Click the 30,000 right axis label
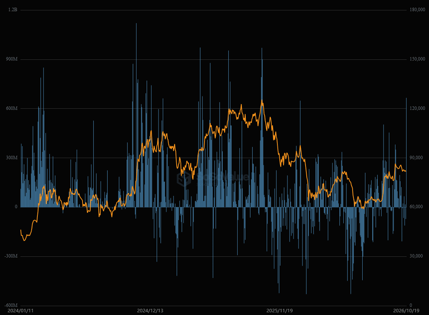The width and height of the screenshot is (429, 315). [416, 256]
